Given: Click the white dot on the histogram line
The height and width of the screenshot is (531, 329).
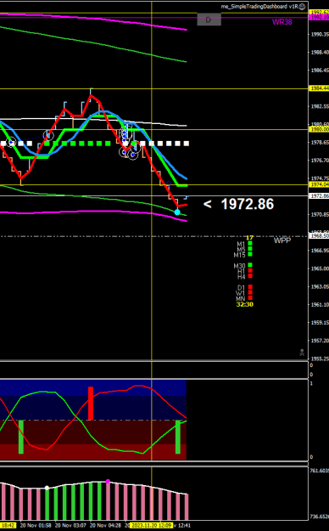Looking at the screenshot, I should (47, 488).
